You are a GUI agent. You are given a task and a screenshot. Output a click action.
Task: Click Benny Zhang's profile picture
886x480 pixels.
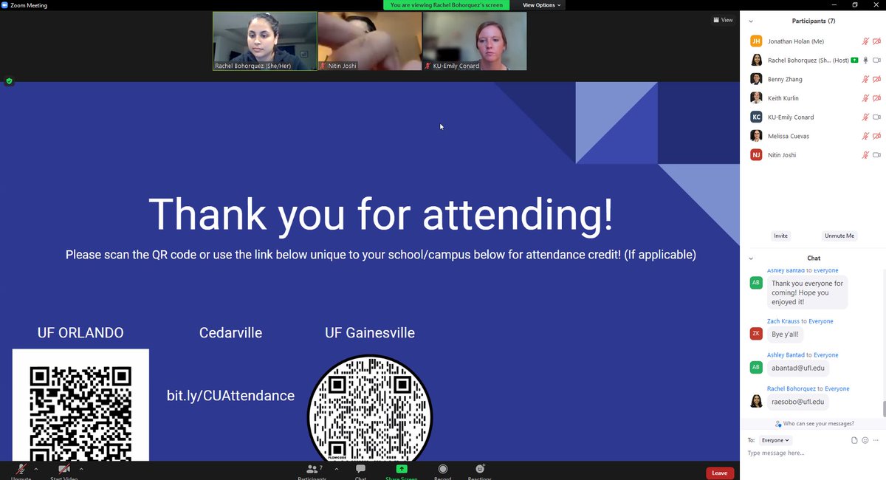coord(756,79)
